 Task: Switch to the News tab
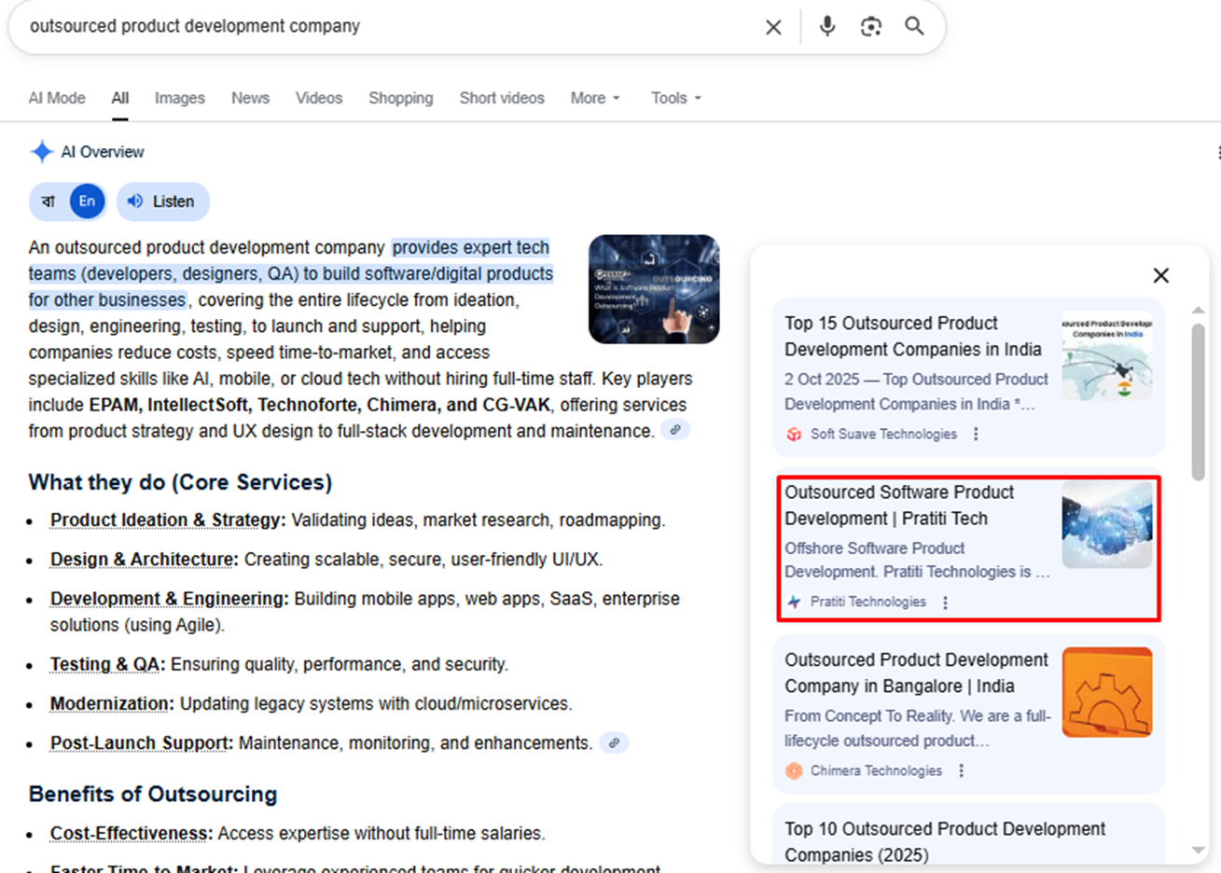(250, 98)
